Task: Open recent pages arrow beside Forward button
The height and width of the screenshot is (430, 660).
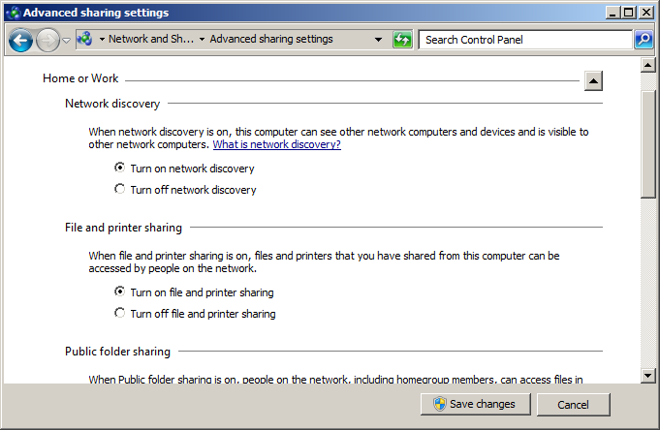Action: pyautogui.click(x=67, y=41)
